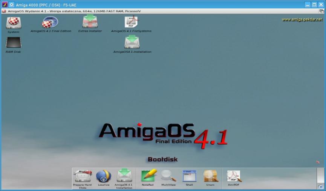Screen dimensions: 326x191
Task: Launch the Extras Installer icon
Action: [x=90, y=22]
